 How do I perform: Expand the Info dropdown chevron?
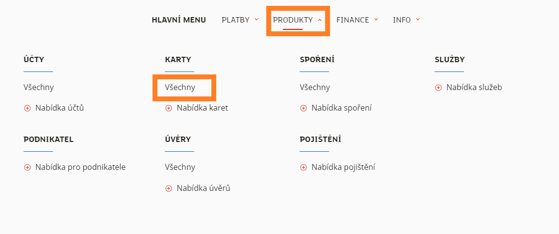(x=418, y=20)
